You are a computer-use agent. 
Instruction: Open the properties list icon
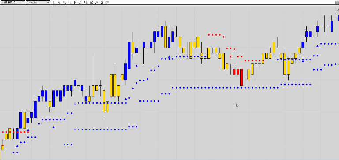(x=107, y=2)
